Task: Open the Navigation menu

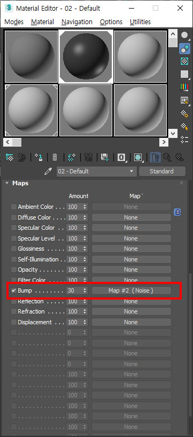Action: pos(77,21)
